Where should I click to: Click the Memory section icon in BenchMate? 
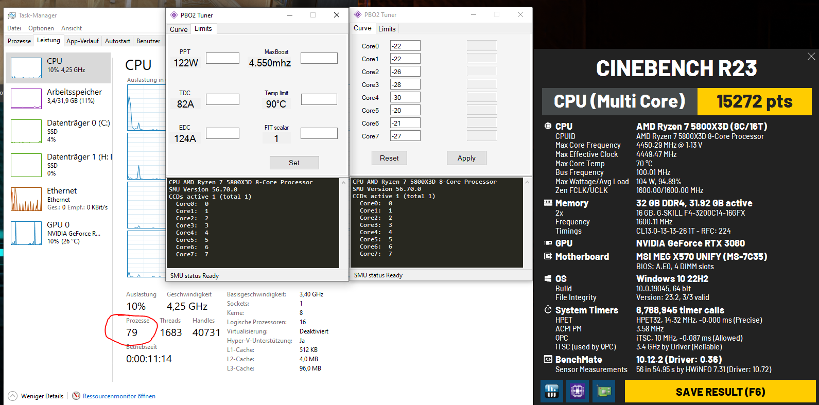pyautogui.click(x=548, y=203)
